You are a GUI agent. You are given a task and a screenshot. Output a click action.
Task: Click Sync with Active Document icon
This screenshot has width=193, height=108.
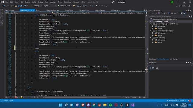(x=166, y=13)
